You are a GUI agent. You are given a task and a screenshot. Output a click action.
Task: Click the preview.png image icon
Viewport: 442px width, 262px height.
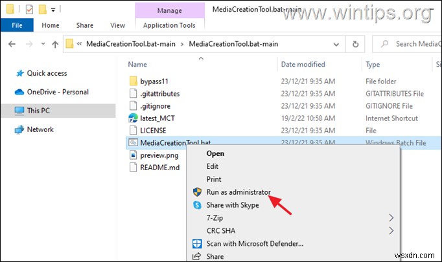[133, 155]
